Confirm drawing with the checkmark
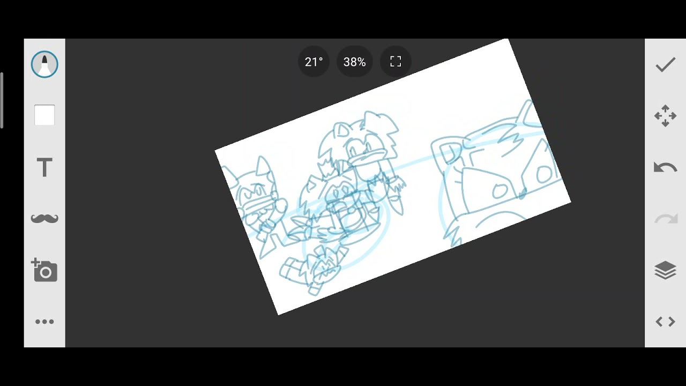The height and width of the screenshot is (386, 686). (665, 65)
